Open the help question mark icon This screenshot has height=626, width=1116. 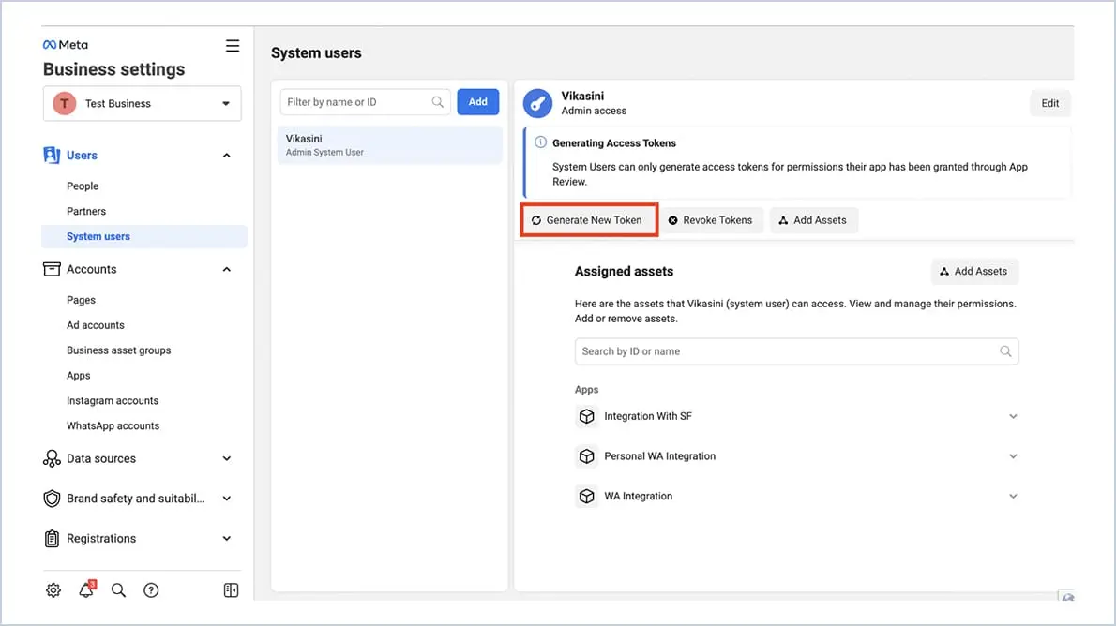pos(151,589)
